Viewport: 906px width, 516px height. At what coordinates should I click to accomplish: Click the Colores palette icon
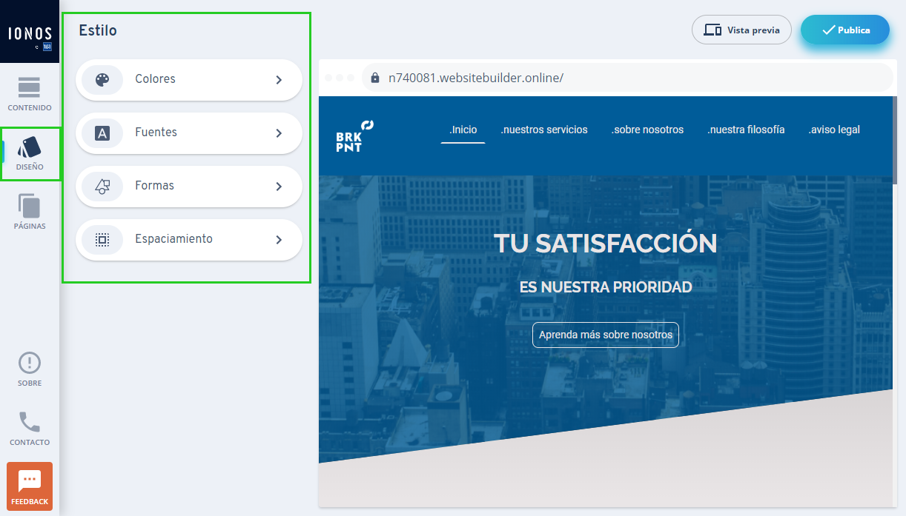(102, 79)
